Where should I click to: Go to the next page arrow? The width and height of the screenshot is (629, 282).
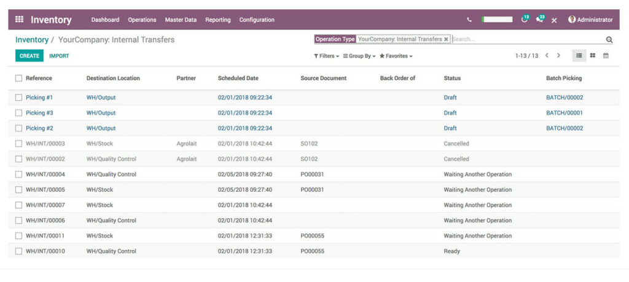coord(558,56)
